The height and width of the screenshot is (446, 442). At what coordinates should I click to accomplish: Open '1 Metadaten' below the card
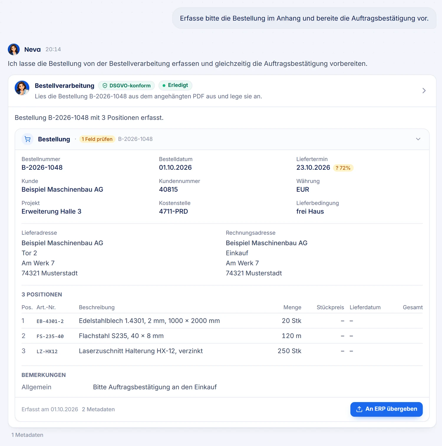27,435
